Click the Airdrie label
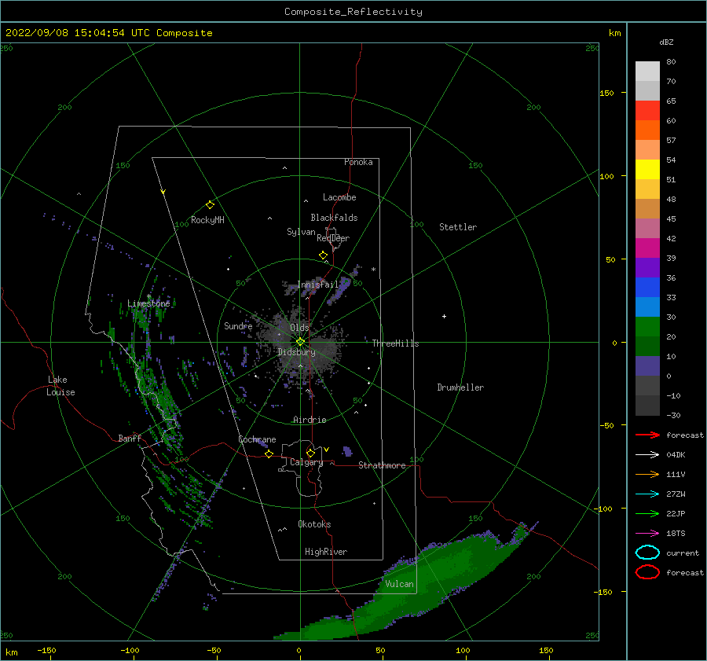The image size is (707, 661). click(x=310, y=420)
